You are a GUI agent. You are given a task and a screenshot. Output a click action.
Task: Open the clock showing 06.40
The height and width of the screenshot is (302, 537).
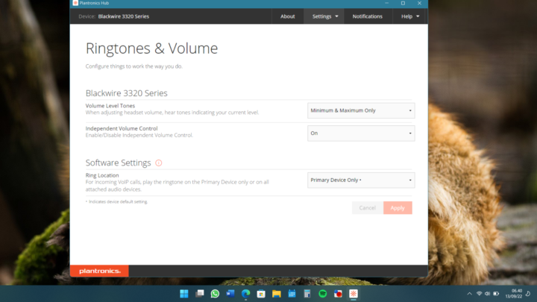click(x=514, y=294)
